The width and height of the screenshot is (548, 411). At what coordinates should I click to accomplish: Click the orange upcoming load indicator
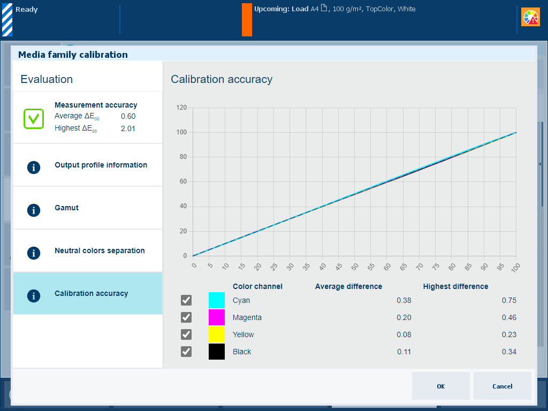tap(247, 20)
